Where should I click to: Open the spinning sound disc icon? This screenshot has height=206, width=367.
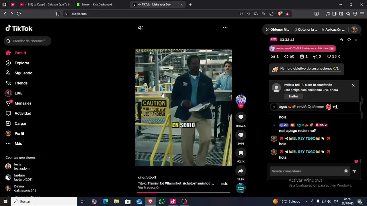(x=241, y=188)
